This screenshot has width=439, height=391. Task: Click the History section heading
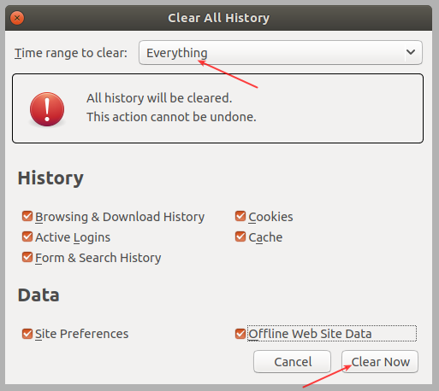[x=50, y=178]
